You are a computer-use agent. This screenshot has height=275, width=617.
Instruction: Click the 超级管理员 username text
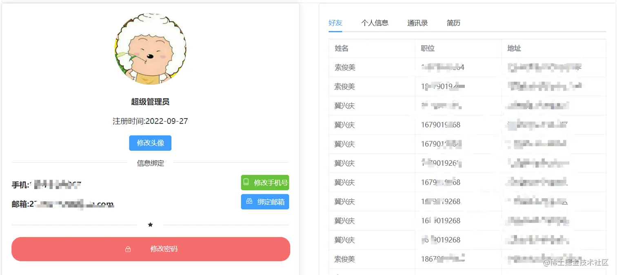pos(150,102)
